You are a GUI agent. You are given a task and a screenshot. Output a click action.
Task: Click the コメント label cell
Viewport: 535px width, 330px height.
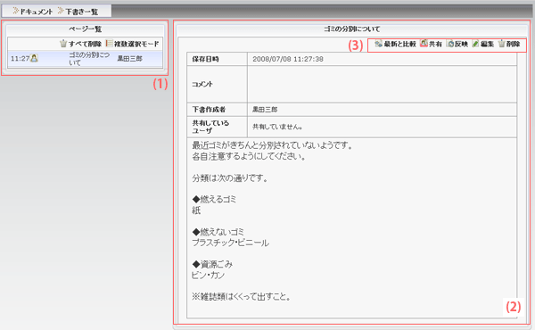217,85
